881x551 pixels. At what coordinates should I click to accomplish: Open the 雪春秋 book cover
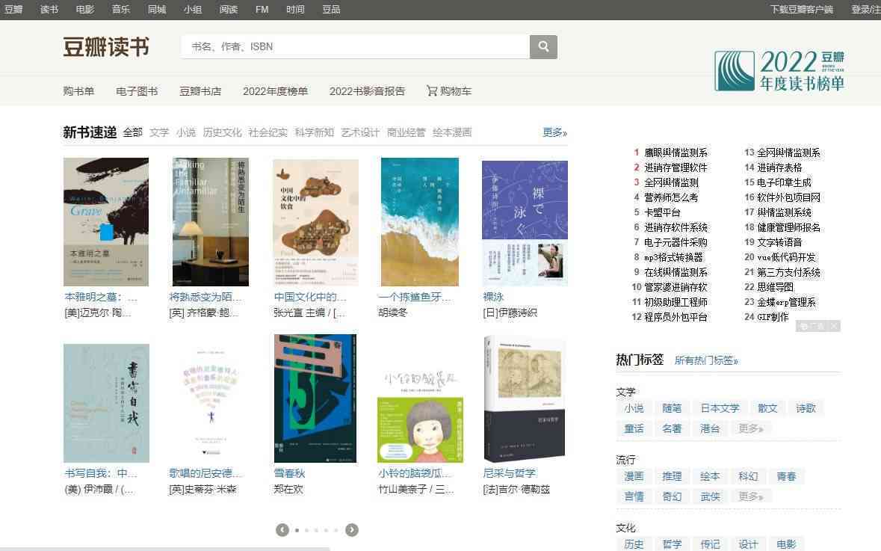tap(315, 398)
